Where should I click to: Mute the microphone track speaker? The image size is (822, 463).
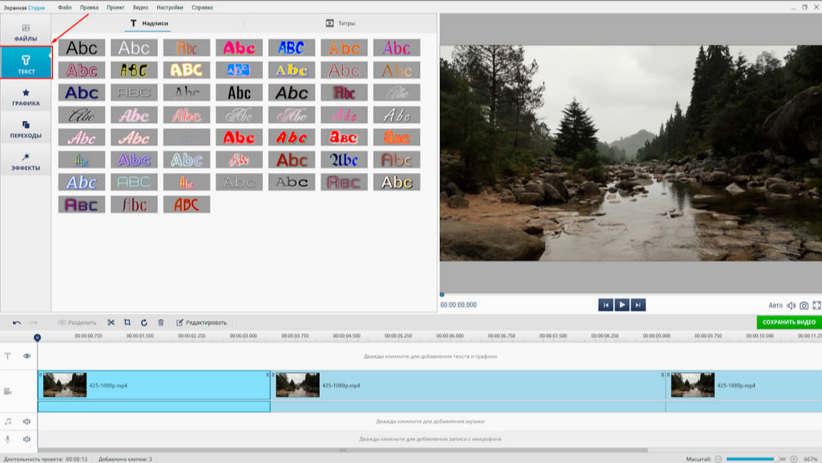(26, 439)
